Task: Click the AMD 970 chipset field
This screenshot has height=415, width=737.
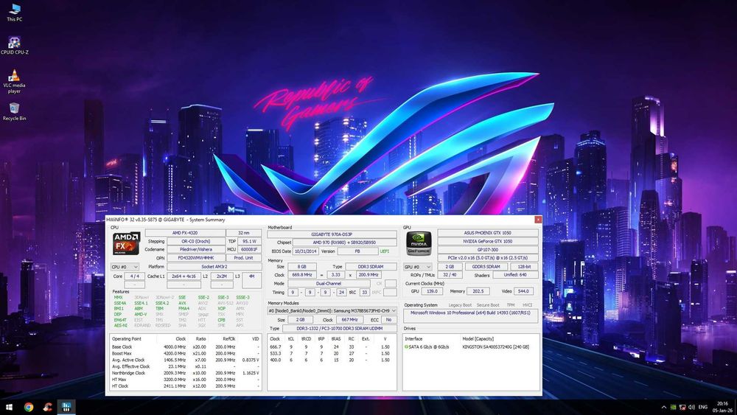Action: [x=344, y=243]
